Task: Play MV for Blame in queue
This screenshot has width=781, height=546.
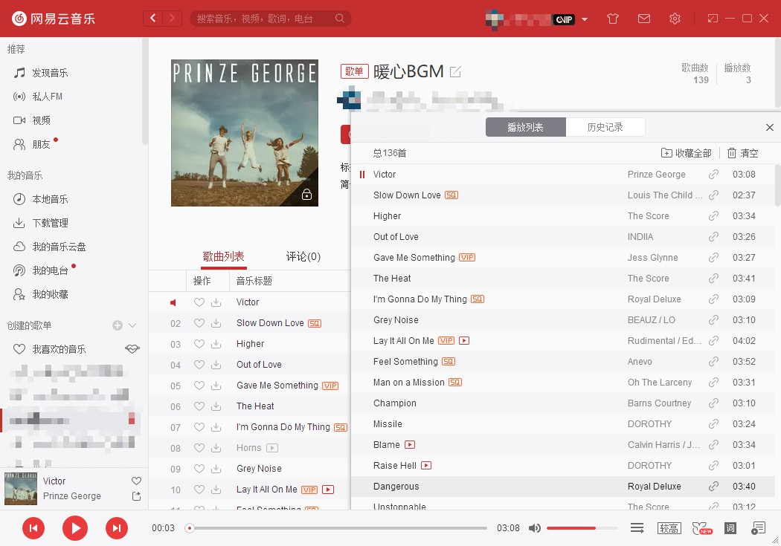Action: point(409,444)
